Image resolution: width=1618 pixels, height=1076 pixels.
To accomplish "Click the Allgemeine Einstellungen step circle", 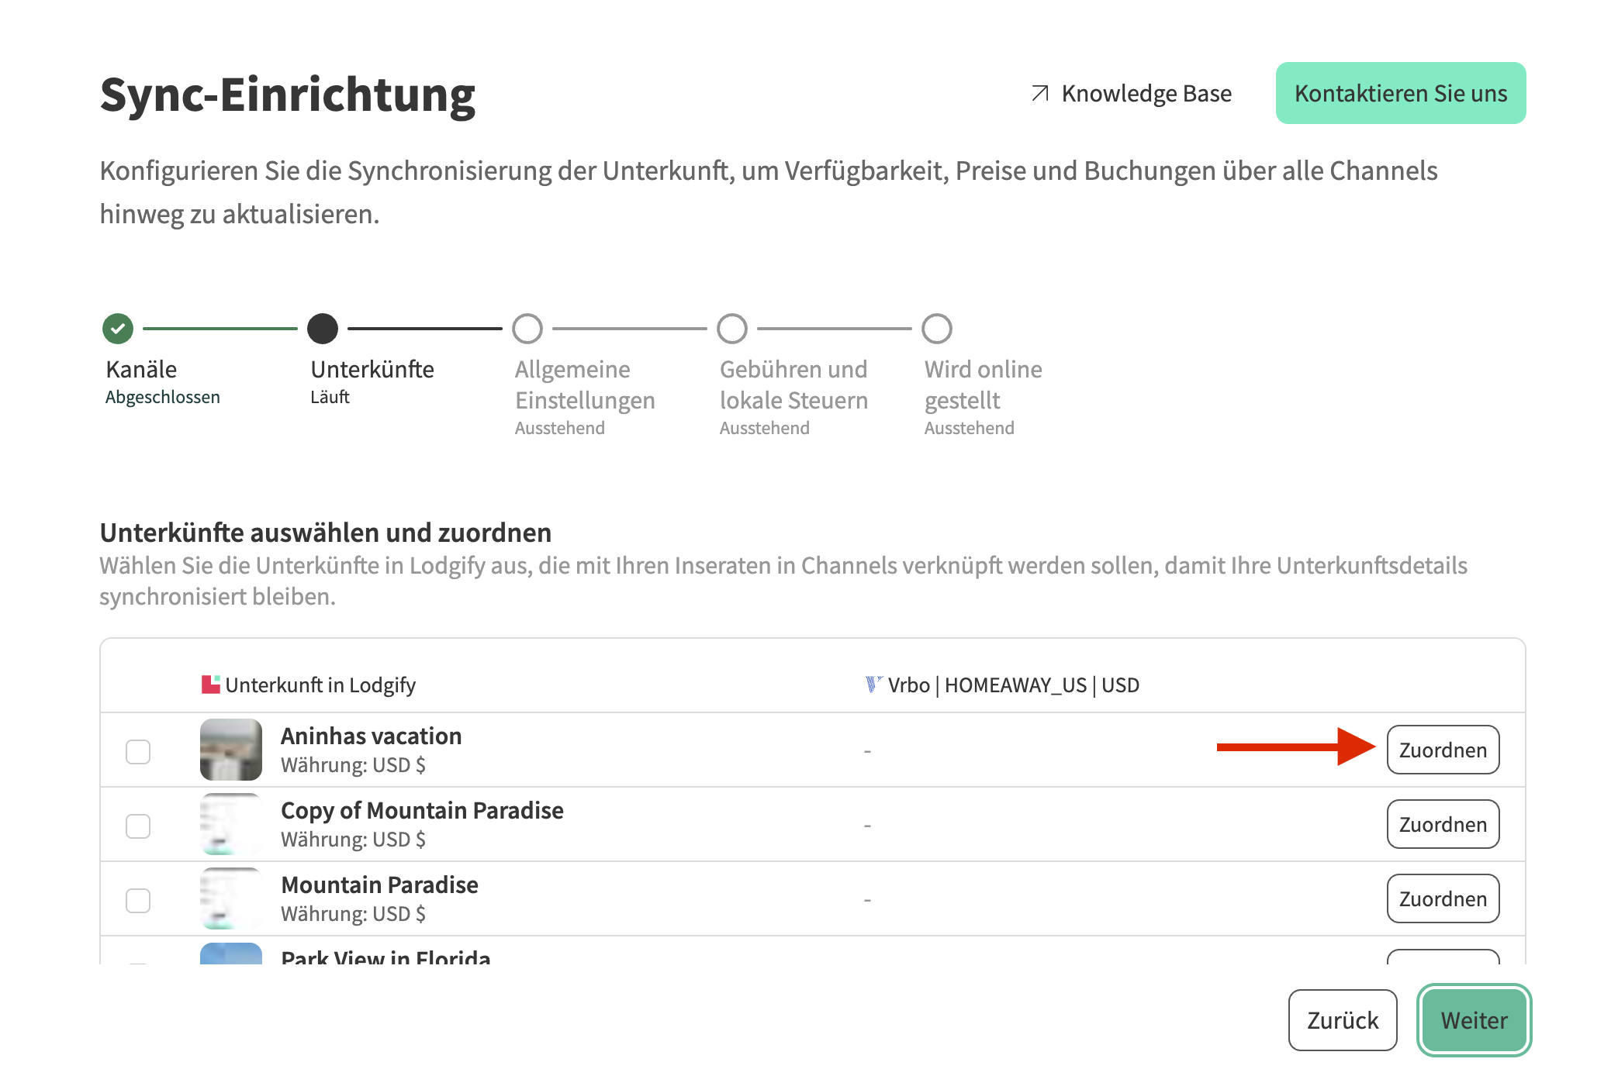I will tap(527, 329).
